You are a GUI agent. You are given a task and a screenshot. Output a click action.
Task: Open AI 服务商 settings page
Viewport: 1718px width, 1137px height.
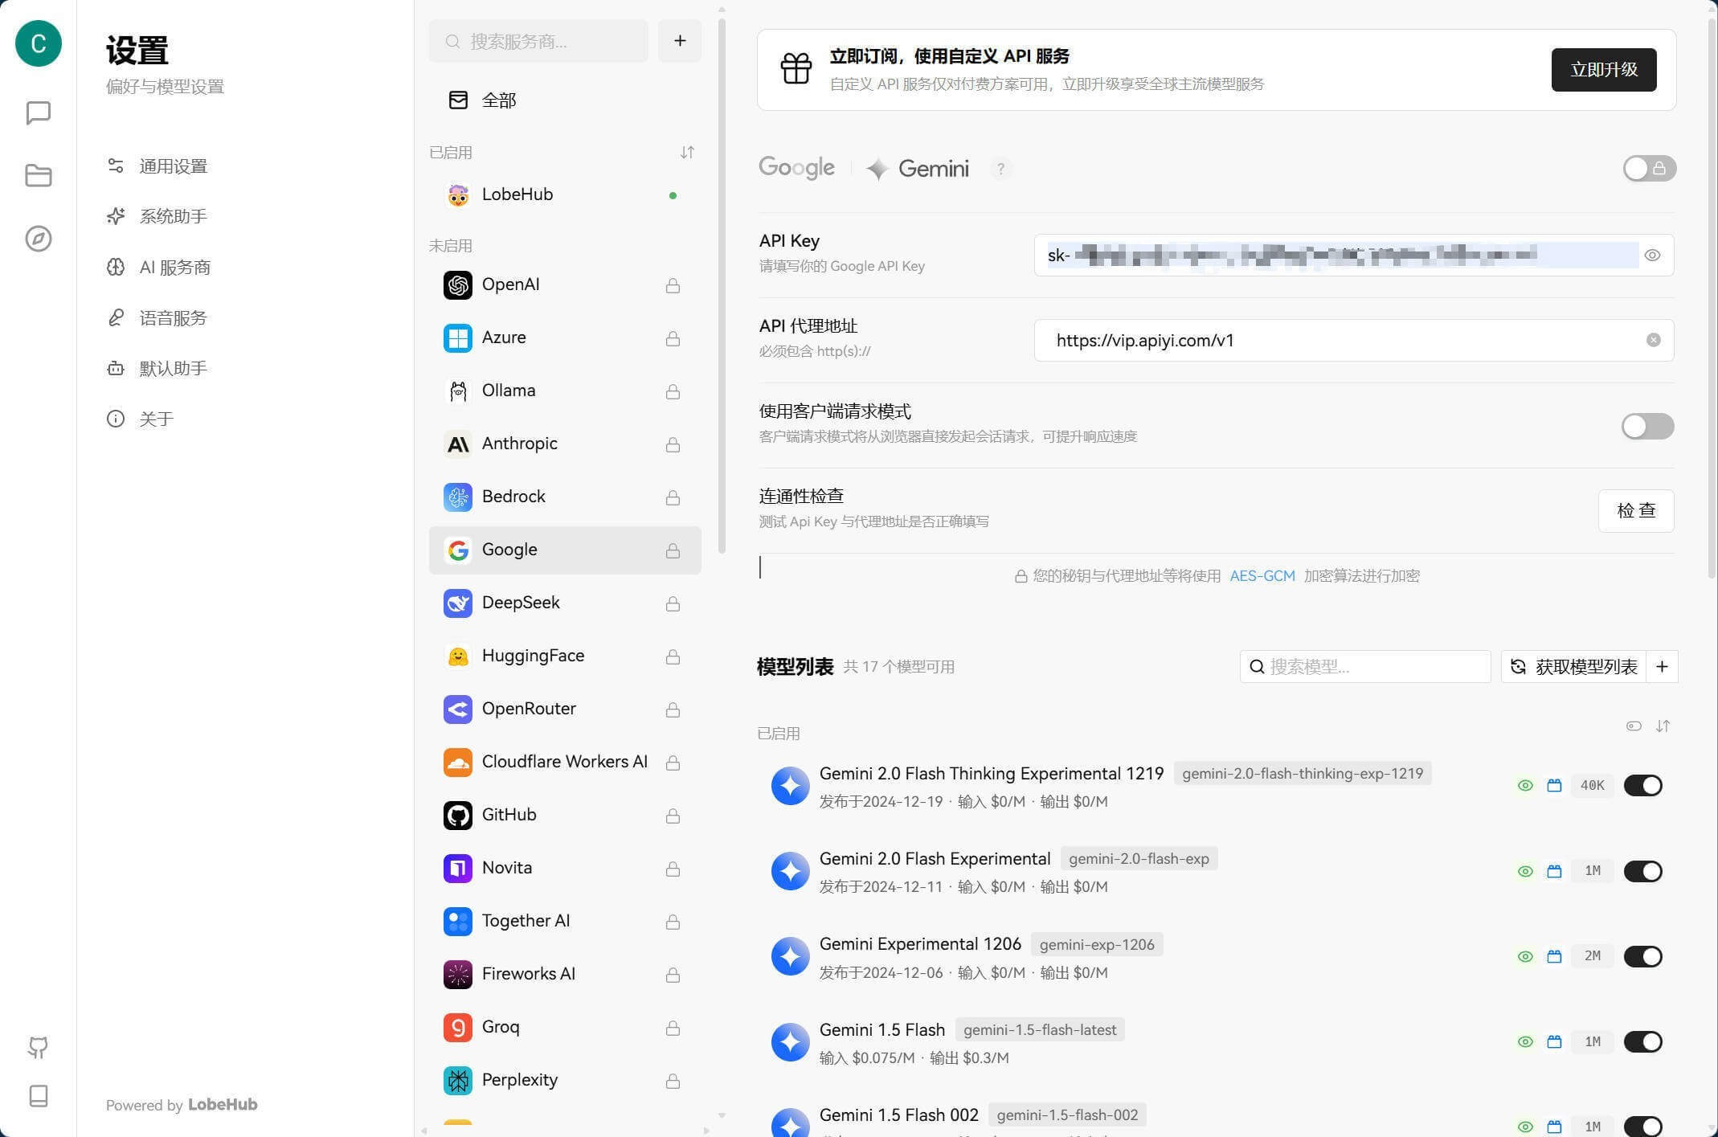click(174, 267)
